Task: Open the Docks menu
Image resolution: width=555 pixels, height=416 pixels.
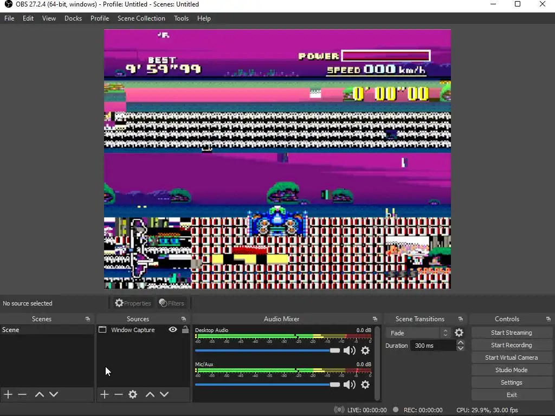Action: coord(73,18)
